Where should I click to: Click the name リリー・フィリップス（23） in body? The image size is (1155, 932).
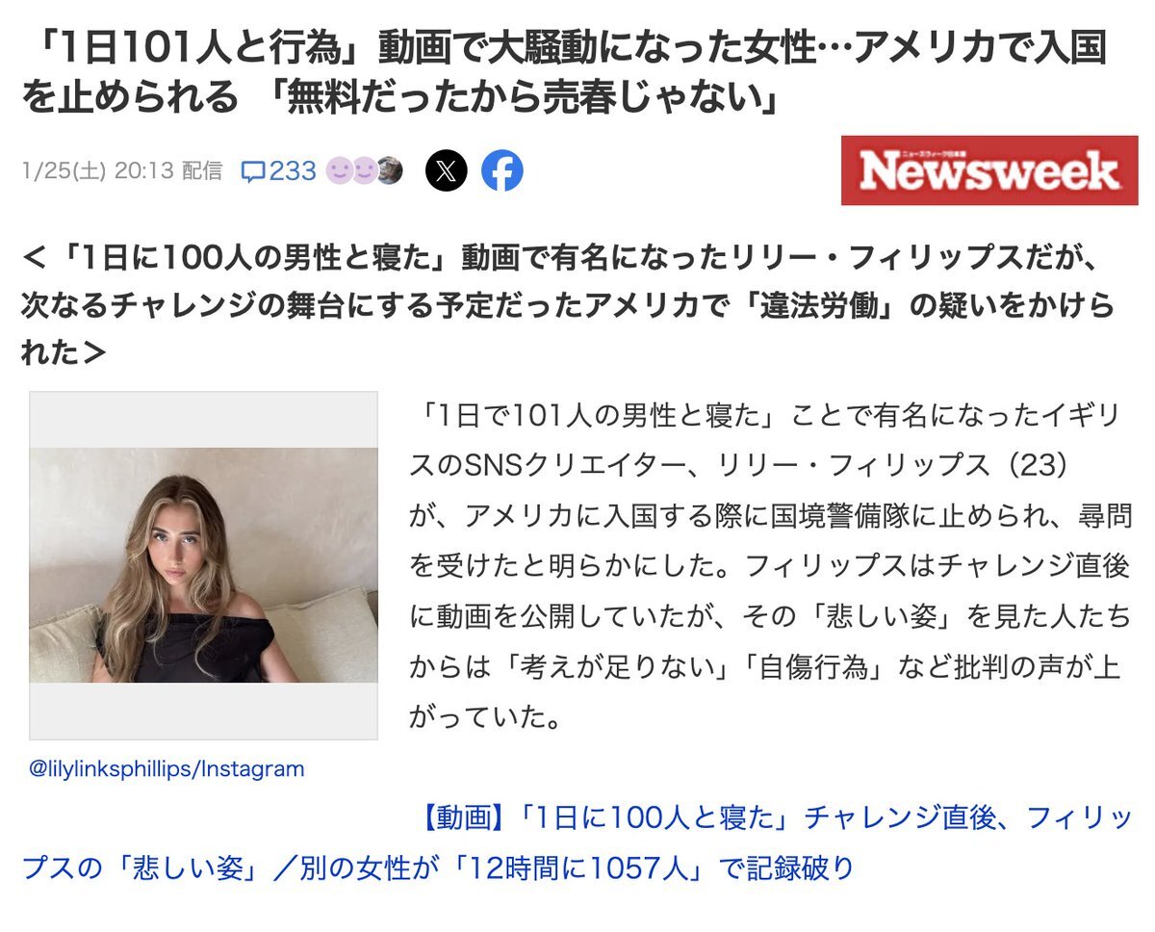(x=893, y=464)
